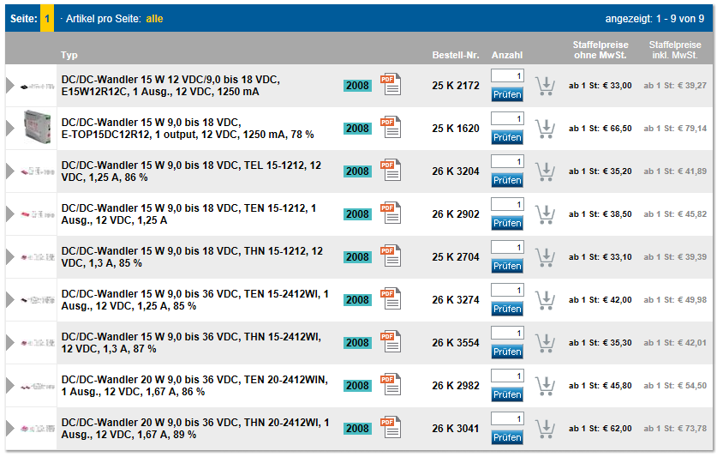Add TEN 15-1212 converter to cart
The height and width of the screenshot is (457, 717).
coord(545,214)
